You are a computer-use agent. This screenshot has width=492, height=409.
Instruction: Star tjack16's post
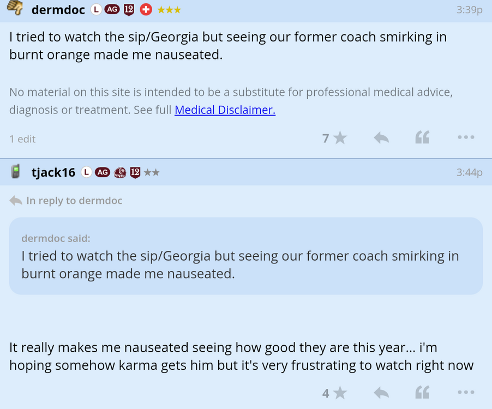coord(340,392)
